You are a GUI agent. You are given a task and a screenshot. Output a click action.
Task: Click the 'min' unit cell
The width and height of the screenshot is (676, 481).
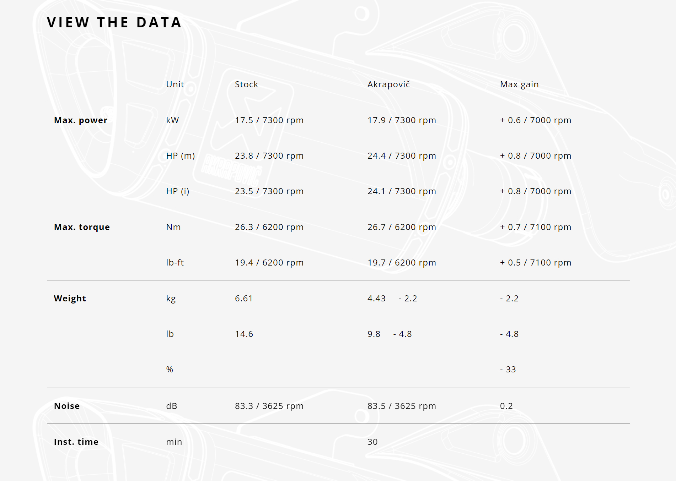174,442
